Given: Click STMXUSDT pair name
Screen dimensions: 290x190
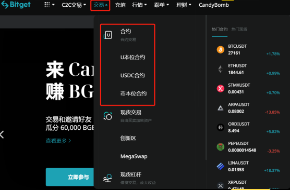Looking at the screenshot, I should [239, 85].
